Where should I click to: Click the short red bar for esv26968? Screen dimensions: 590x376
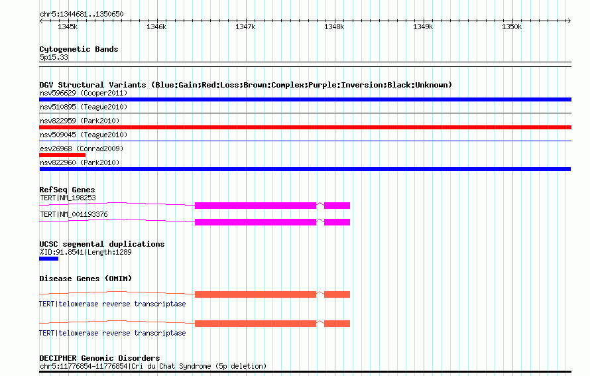point(62,155)
